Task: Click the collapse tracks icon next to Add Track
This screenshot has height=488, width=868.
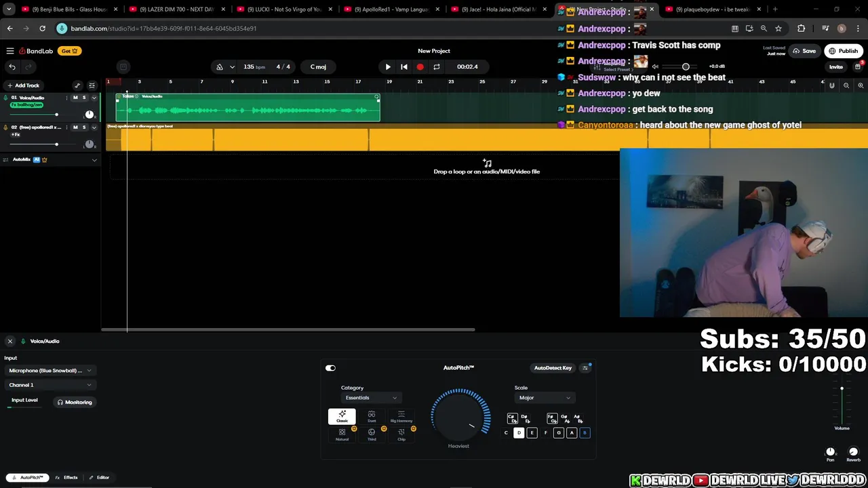Action: (x=92, y=85)
